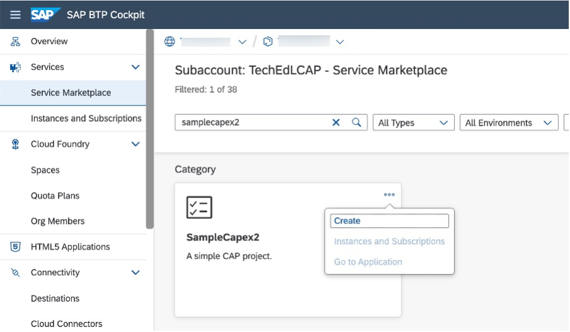
Task: Click the Category section label
Action: (x=195, y=170)
